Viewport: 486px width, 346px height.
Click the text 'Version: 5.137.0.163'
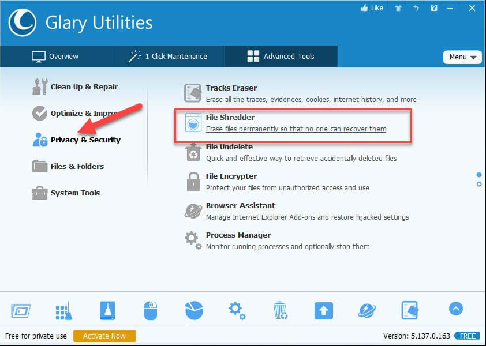417,336
